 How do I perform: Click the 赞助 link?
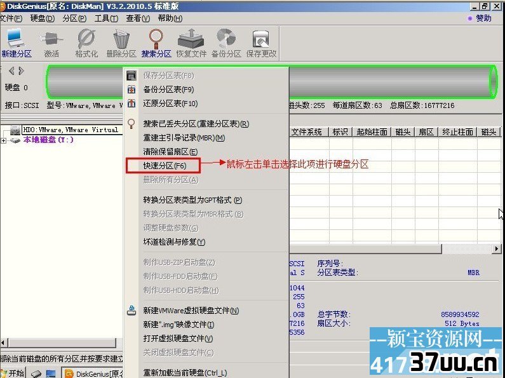pyautogui.click(x=484, y=18)
